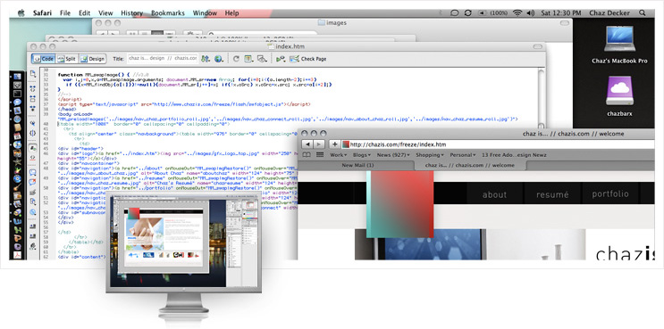Screen dimensions: 664x329
Task: Switch Dreamweaver to Split view
Action: (66, 59)
